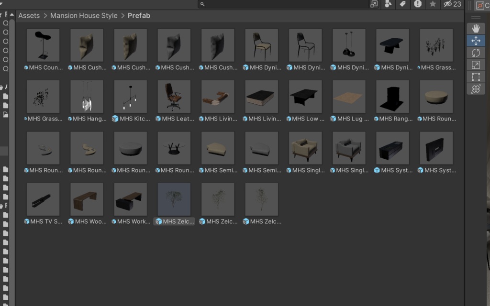This screenshot has width=490, height=306.
Task: Select the Rect transform tool
Action: click(476, 76)
